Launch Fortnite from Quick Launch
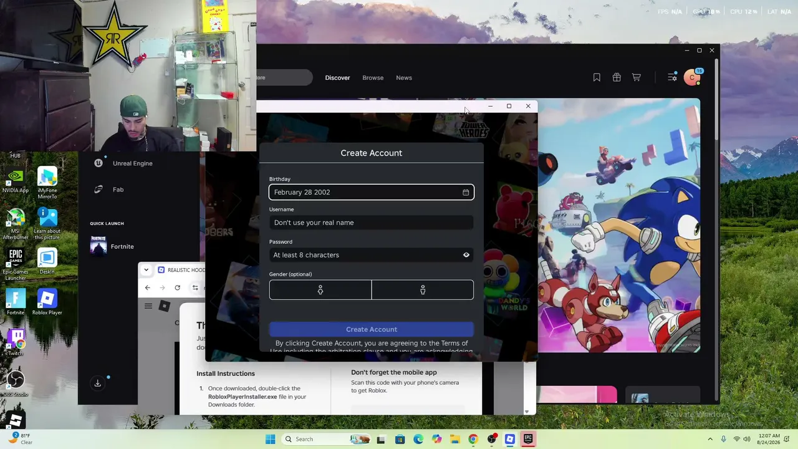Screen dimensions: 798x449 pyautogui.click(x=112, y=246)
